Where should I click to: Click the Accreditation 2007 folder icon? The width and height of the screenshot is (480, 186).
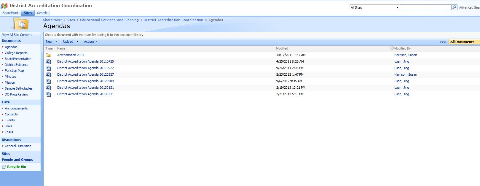(48, 55)
